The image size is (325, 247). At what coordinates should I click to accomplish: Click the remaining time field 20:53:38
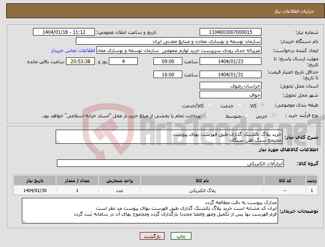click(x=80, y=61)
